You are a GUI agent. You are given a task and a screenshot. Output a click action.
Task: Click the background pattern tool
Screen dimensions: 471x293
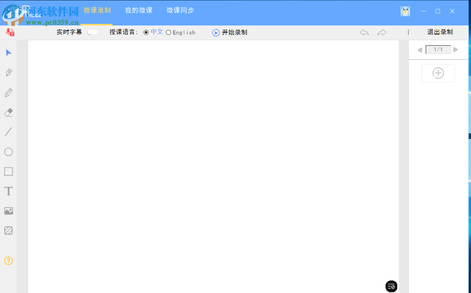[8, 230]
